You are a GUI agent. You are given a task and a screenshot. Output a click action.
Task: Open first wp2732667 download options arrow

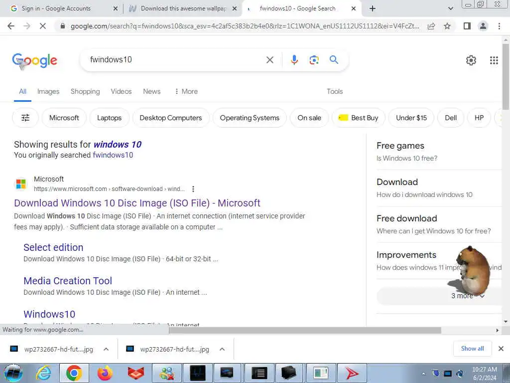click(x=106, y=349)
